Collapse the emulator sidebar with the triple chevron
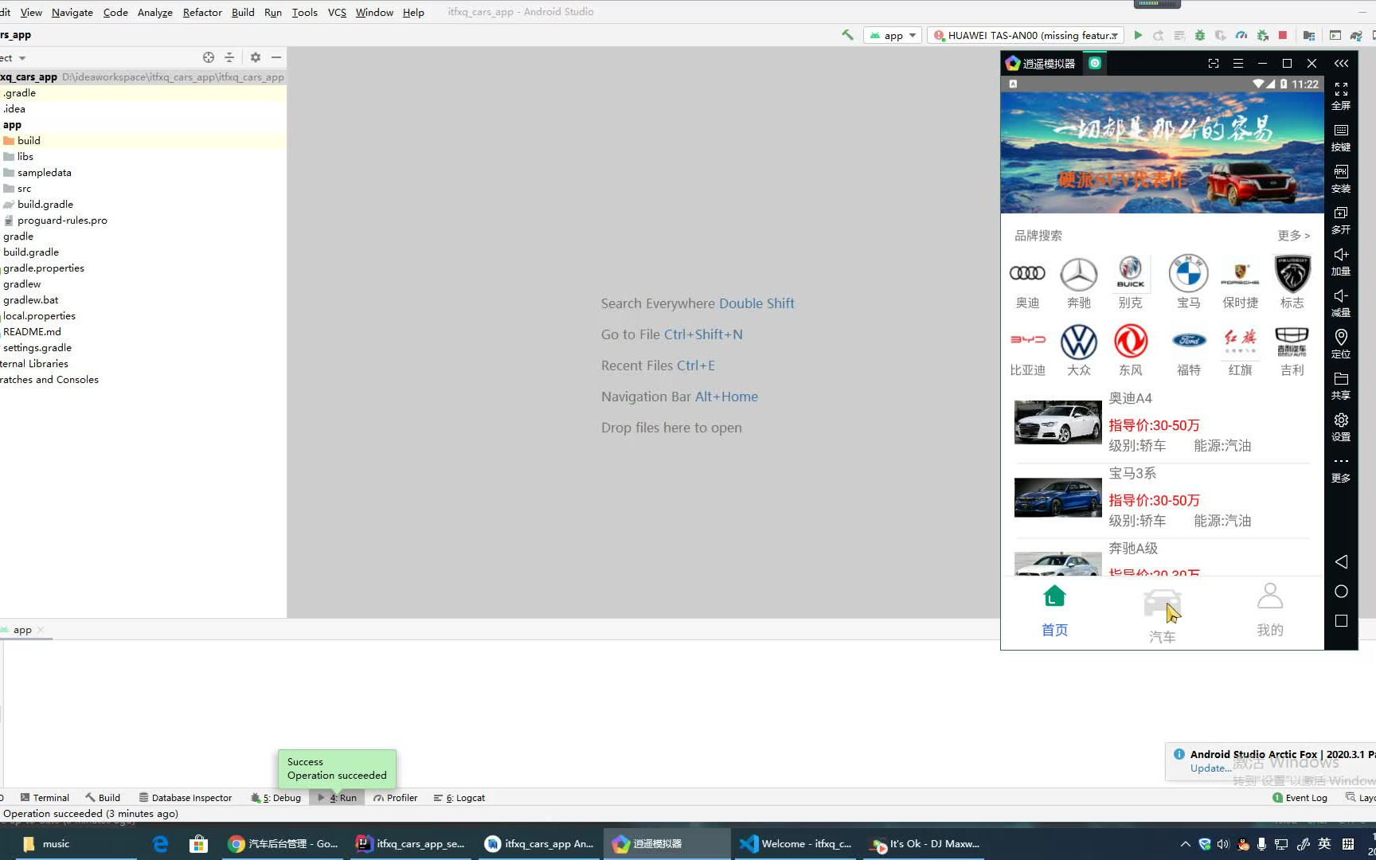Image resolution: width=1376 pixels, height=860 pixels. (x=1342, y=63)
